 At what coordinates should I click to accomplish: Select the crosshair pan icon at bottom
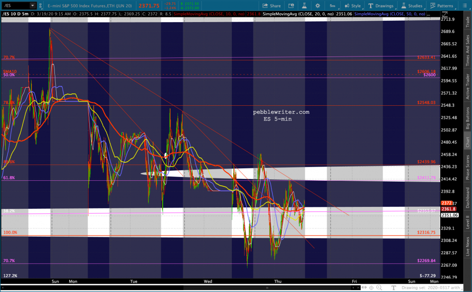[372, 288]
